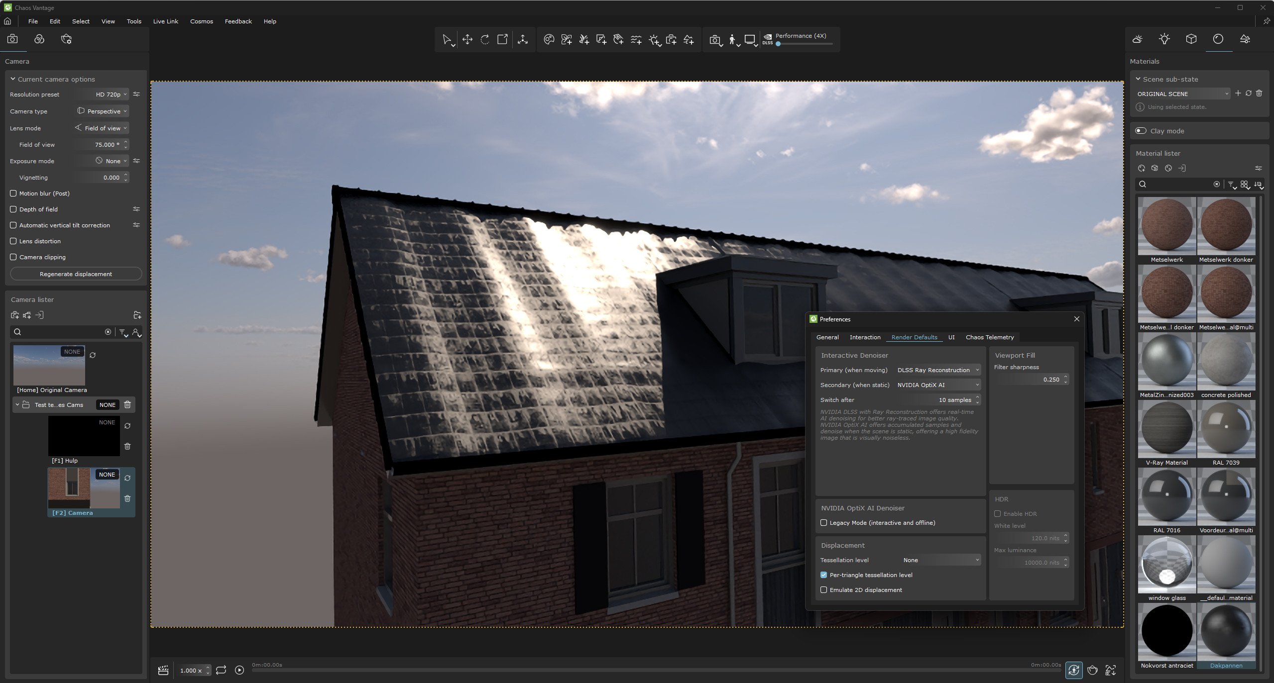Open the Environment sun-cloud panel
The width and height of the screenshot is (1274, 683).
click(1137, 39)
